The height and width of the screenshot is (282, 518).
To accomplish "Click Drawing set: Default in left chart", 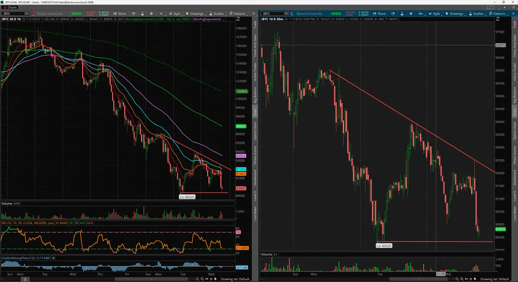I will pyautogui.click(x=235, y=279).
